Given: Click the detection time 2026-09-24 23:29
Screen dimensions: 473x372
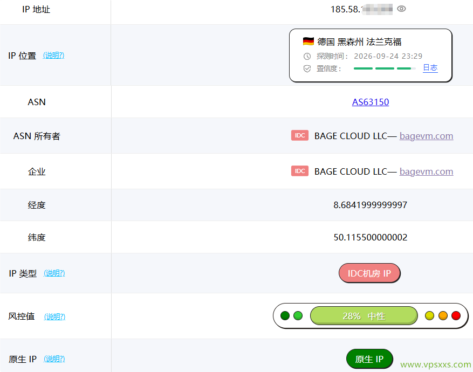Looking at the screenshot, I should click(x=388, y=56).
